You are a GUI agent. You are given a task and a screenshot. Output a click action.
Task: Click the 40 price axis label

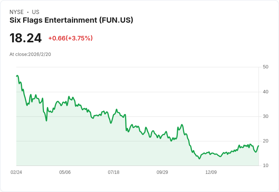pos(265,92)
